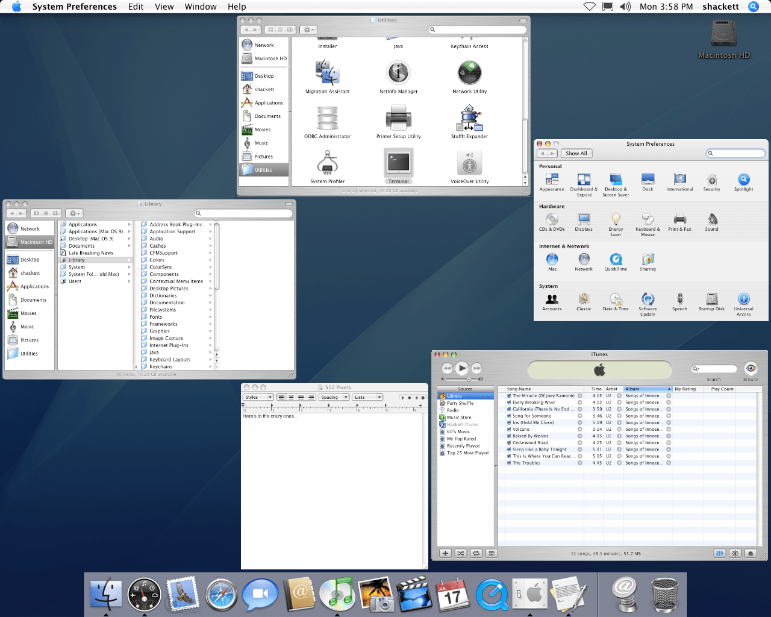Expand the Lists dropdown in TextEdit
This screenshot has height=617, width=771.
click(x=368, y=397)
